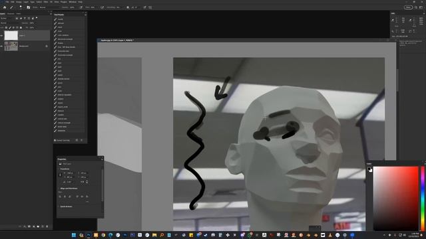
Task: Switch to the Channels tab
Action: tap(11, 13)
